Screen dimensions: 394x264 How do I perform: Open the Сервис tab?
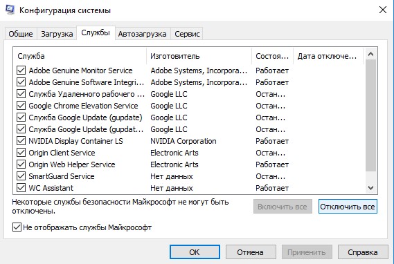(187, 34)
